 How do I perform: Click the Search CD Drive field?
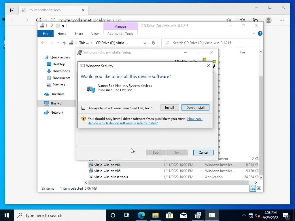pyautogui.click(x=211, y=43)
